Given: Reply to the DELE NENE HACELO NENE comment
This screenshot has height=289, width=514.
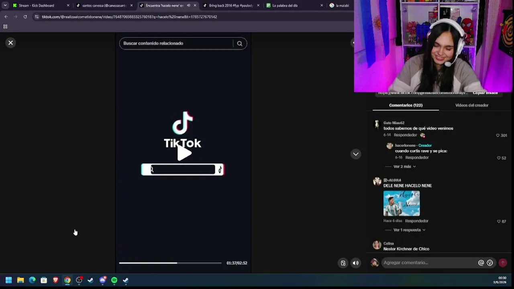Looking at the screenshot, I should click(x=417, y=221).
